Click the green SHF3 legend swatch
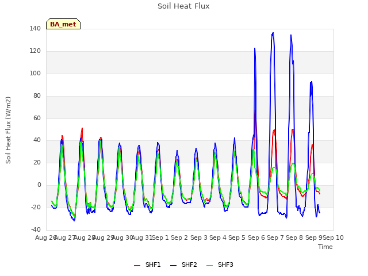This screenshot has width=368, height=276. click(x=209, y=266)
